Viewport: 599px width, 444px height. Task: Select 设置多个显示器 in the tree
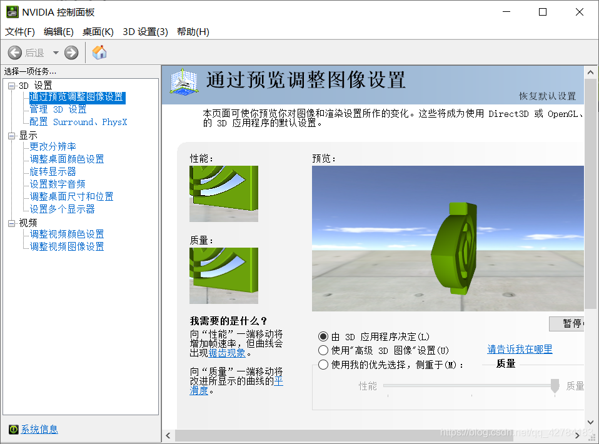[x=62, y=209]
